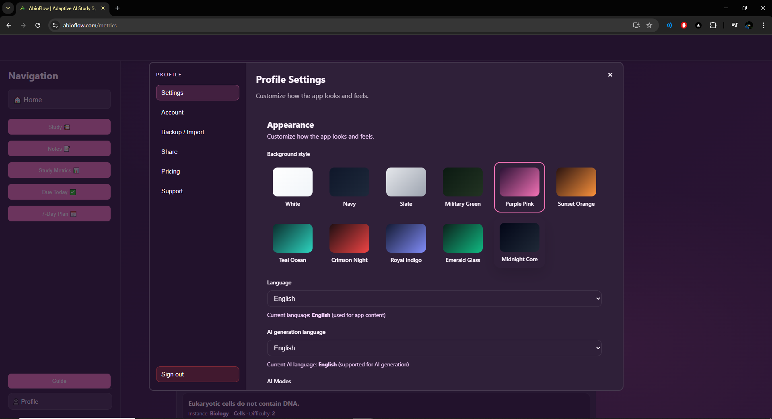The height and width of the screenshot is (419, 772).
Task: Open the 7-Day Plan view
Action: [x=59, y=213]
